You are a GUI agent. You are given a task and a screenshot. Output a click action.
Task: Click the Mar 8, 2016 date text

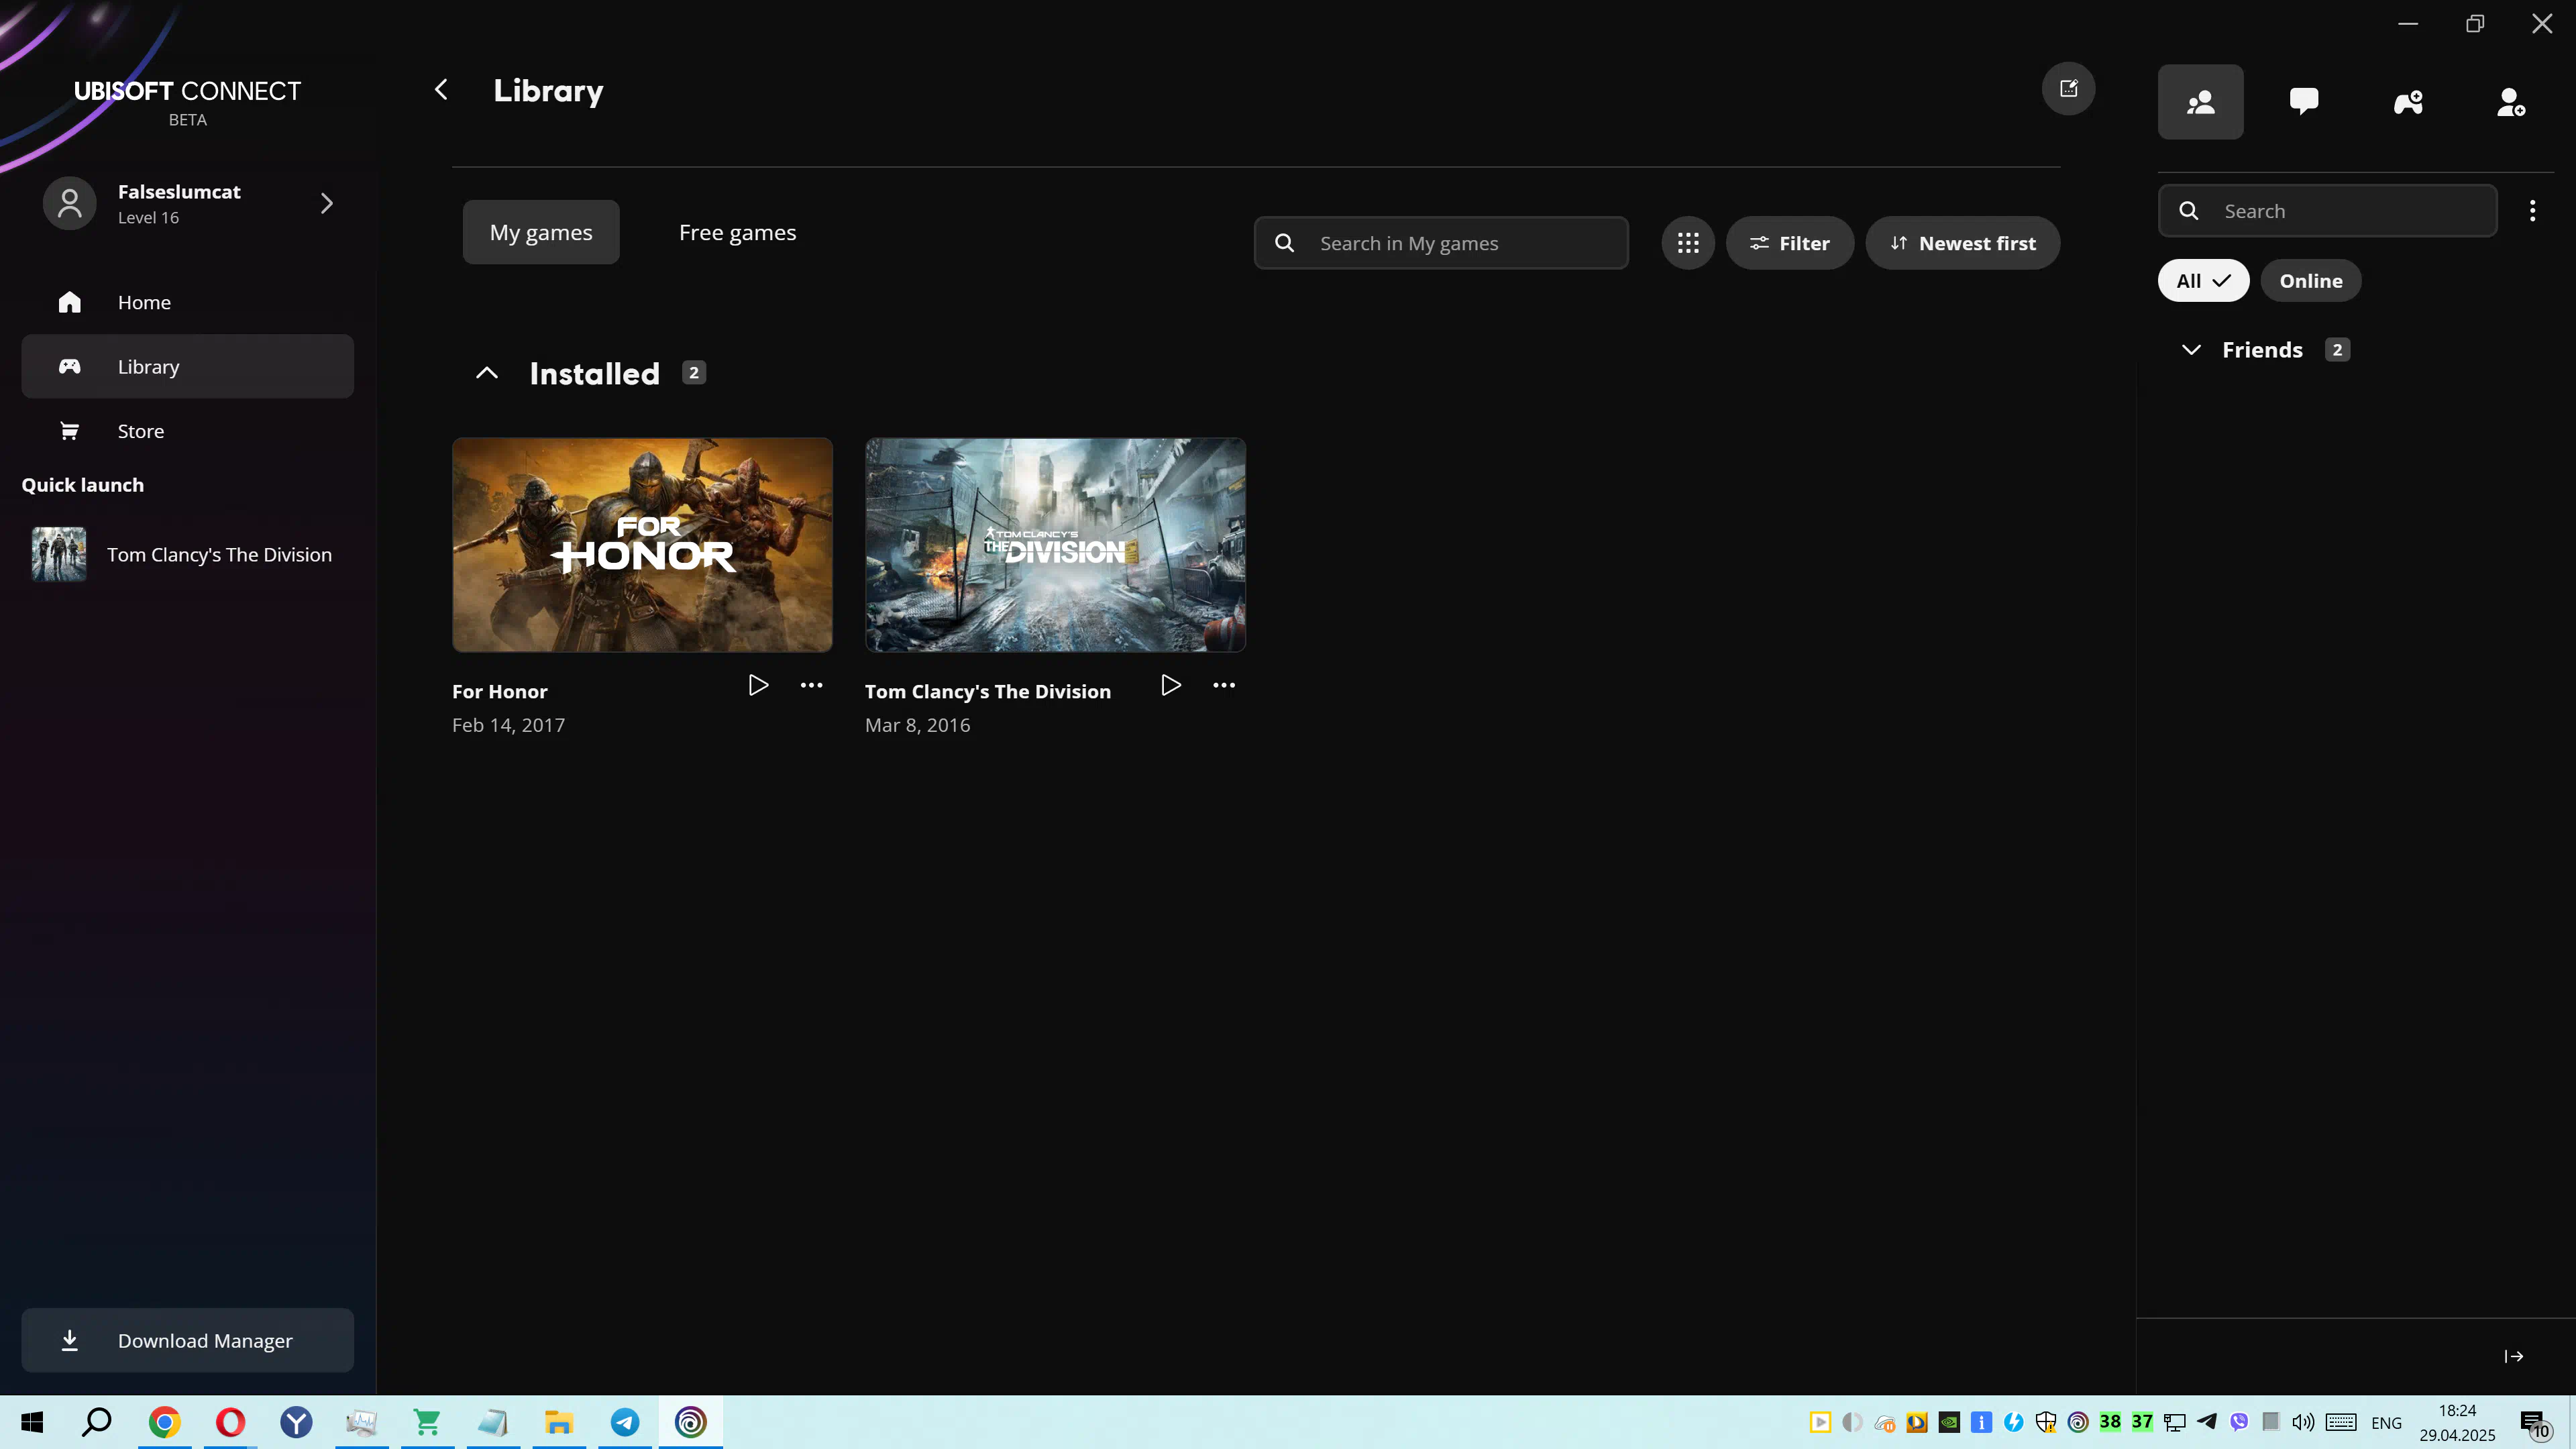click(x=917, y=725)
